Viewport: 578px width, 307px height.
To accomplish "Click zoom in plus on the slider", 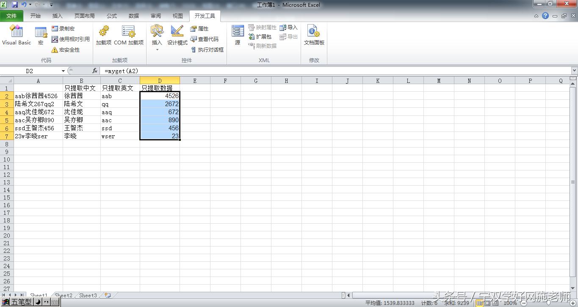I will [x=572, y=303].
